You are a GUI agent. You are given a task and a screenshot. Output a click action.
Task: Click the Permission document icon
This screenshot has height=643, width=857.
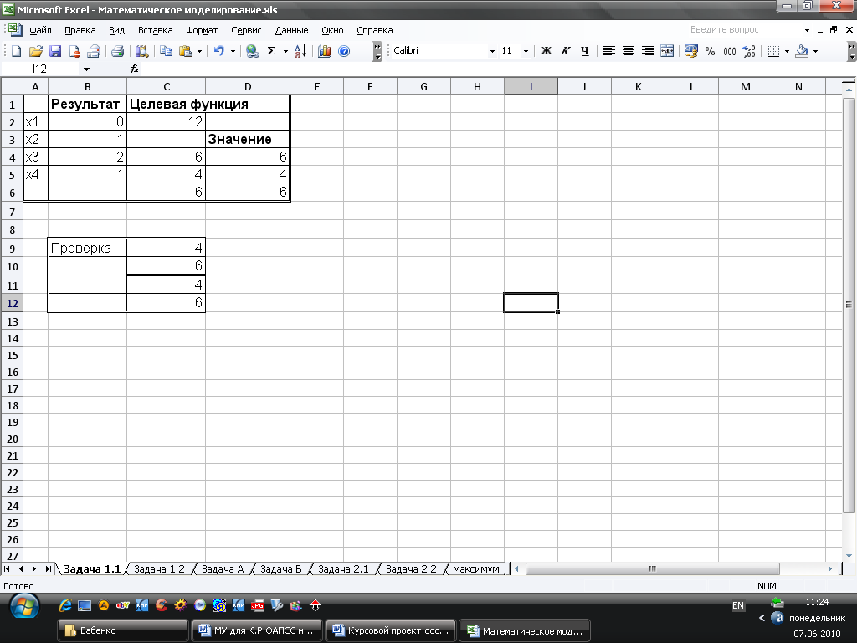74,51
